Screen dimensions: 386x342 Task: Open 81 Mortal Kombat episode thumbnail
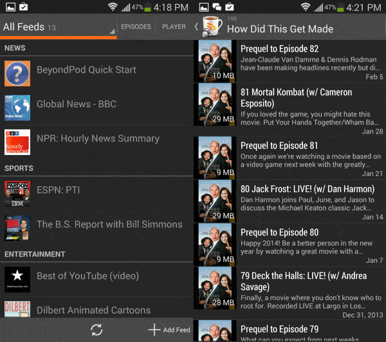coord(215,104)
